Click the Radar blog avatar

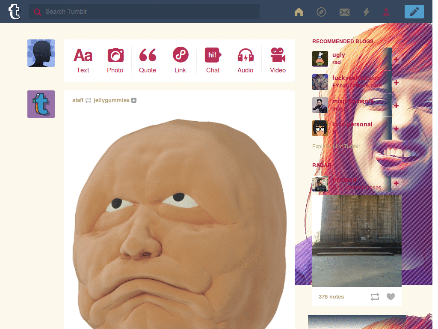(320, 183)
